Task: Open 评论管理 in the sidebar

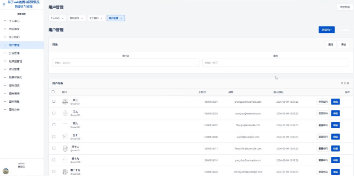Action: 22,69
